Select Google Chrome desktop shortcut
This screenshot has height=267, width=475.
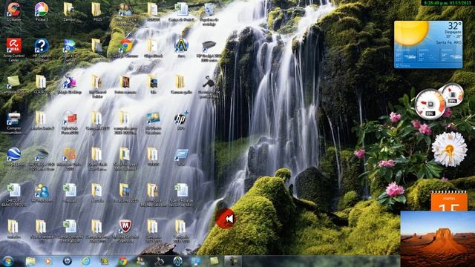[x=125, y=47]
